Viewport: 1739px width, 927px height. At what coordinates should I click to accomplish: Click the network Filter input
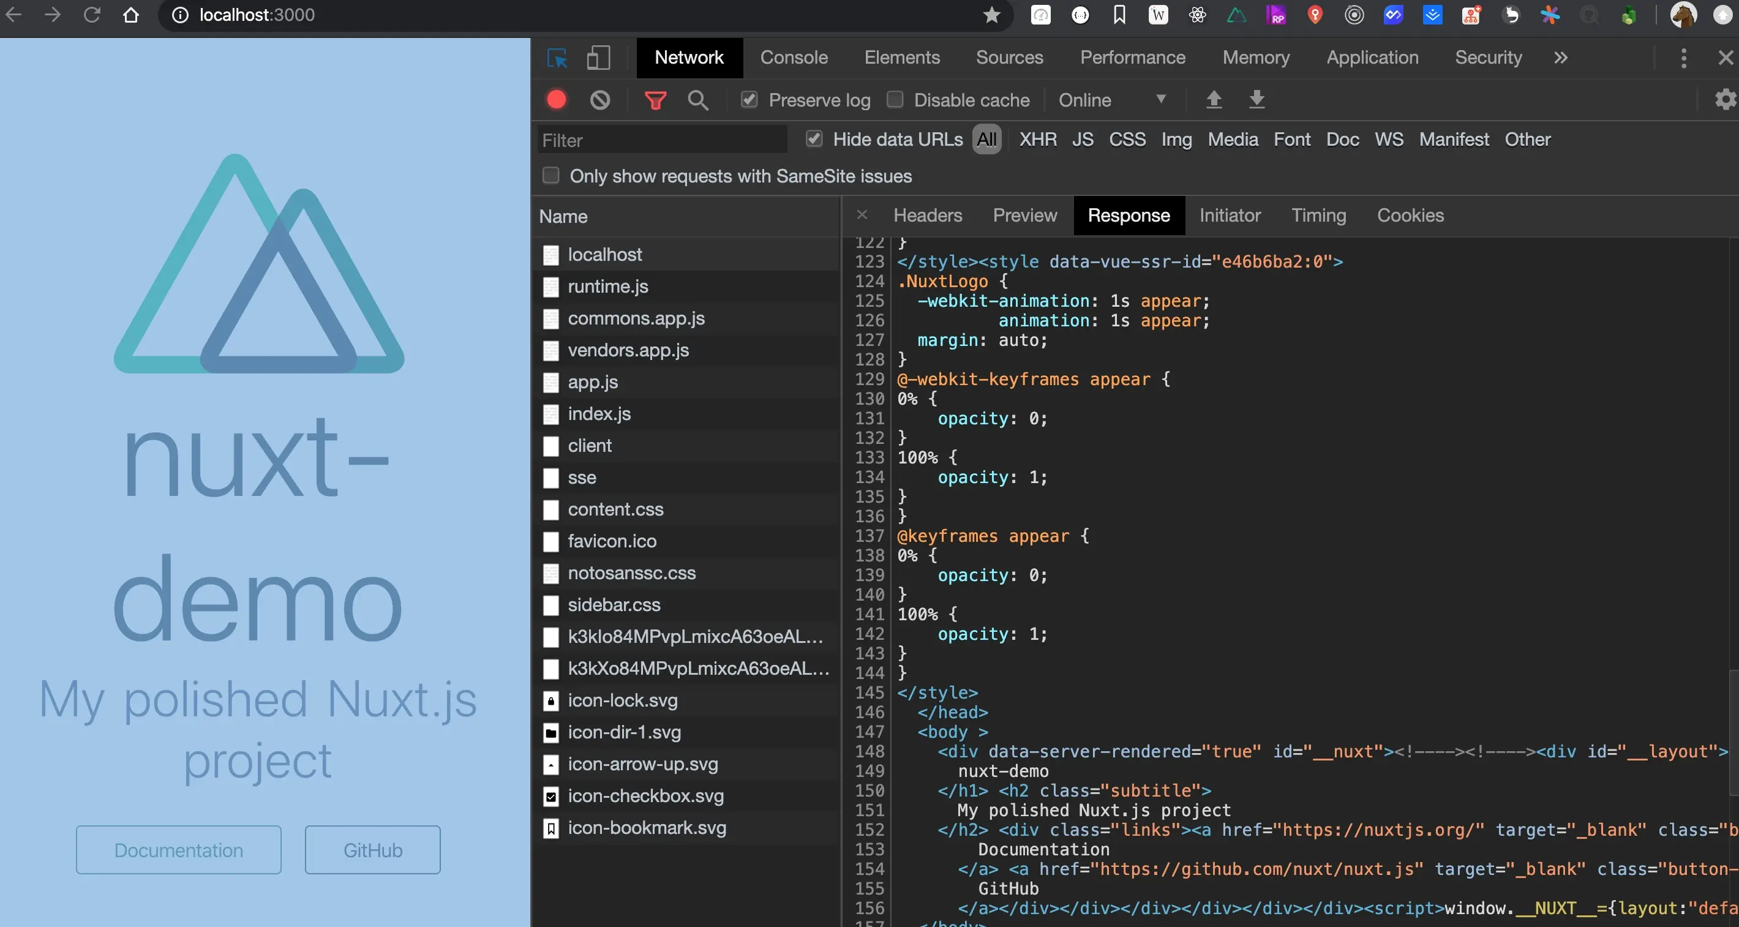[663, 140]
